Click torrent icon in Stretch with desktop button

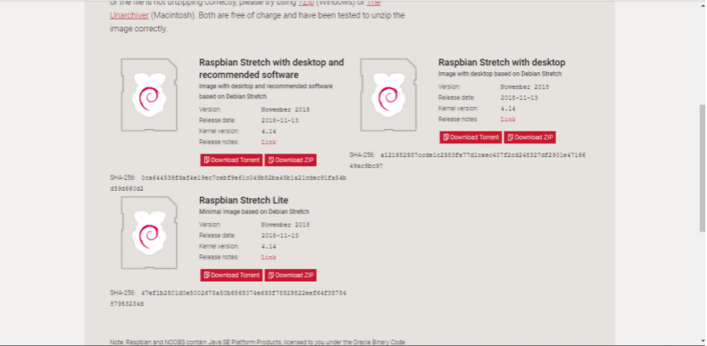(x=446, y=137)
